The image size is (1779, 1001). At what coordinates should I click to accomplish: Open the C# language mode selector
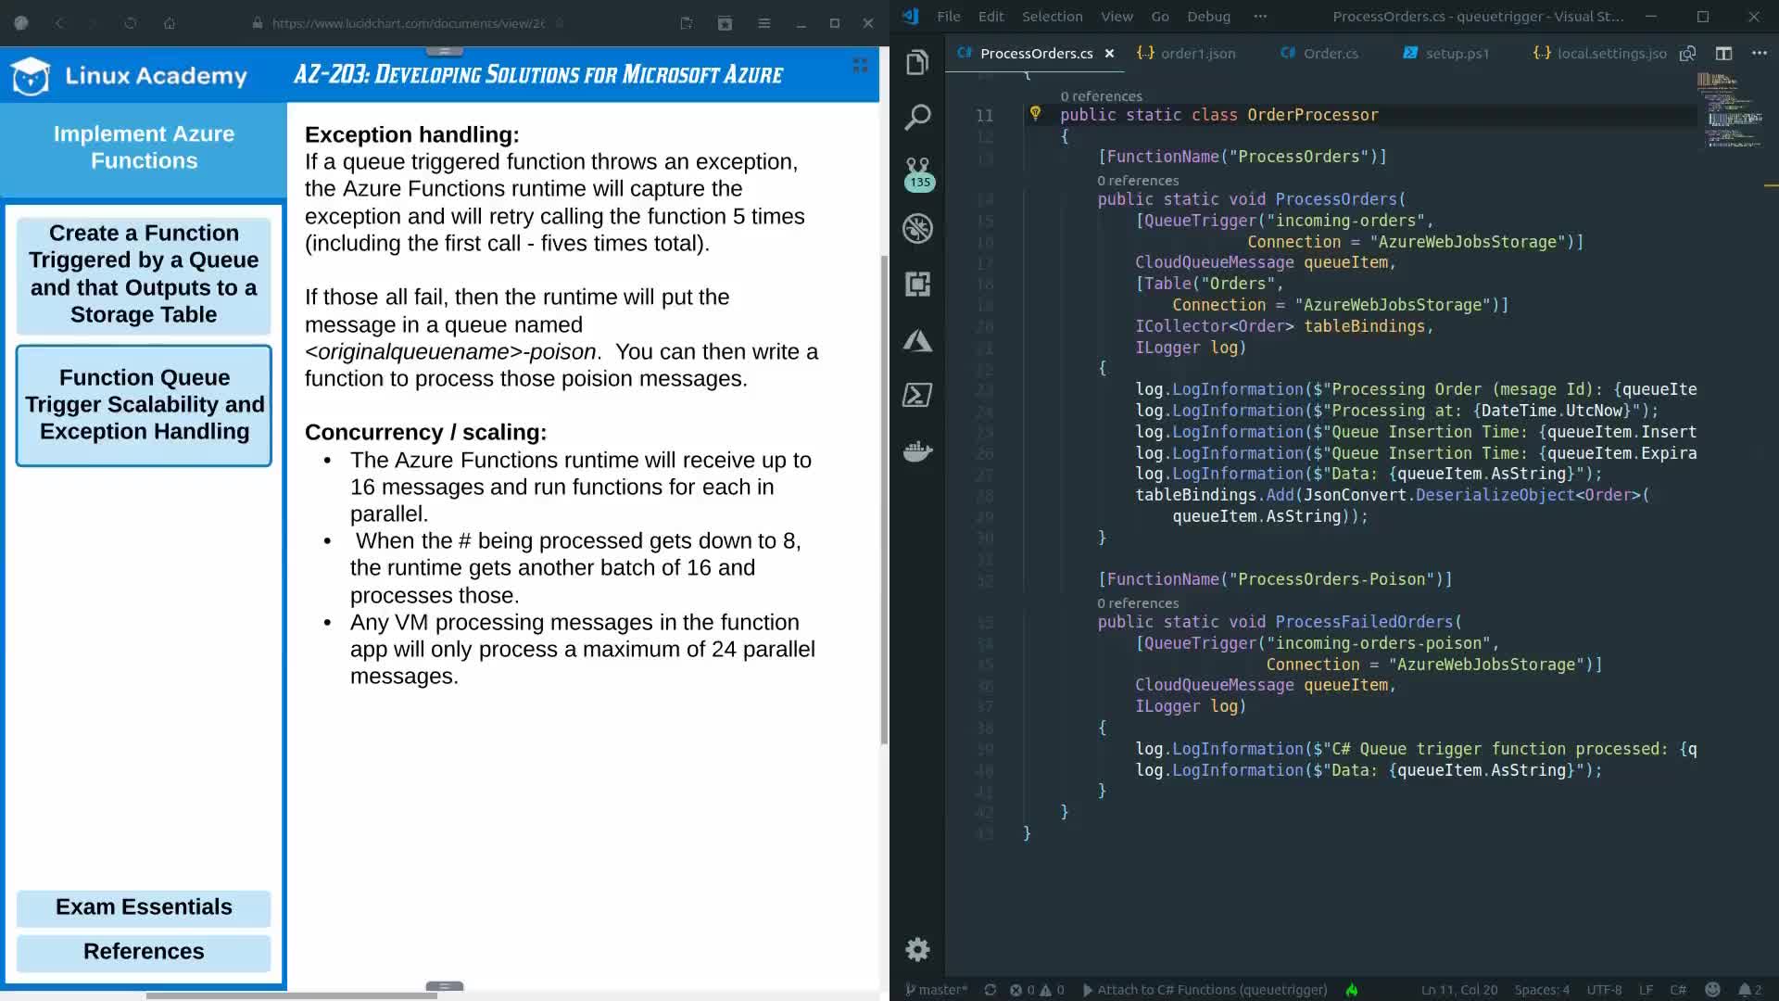click(1678, 990)
